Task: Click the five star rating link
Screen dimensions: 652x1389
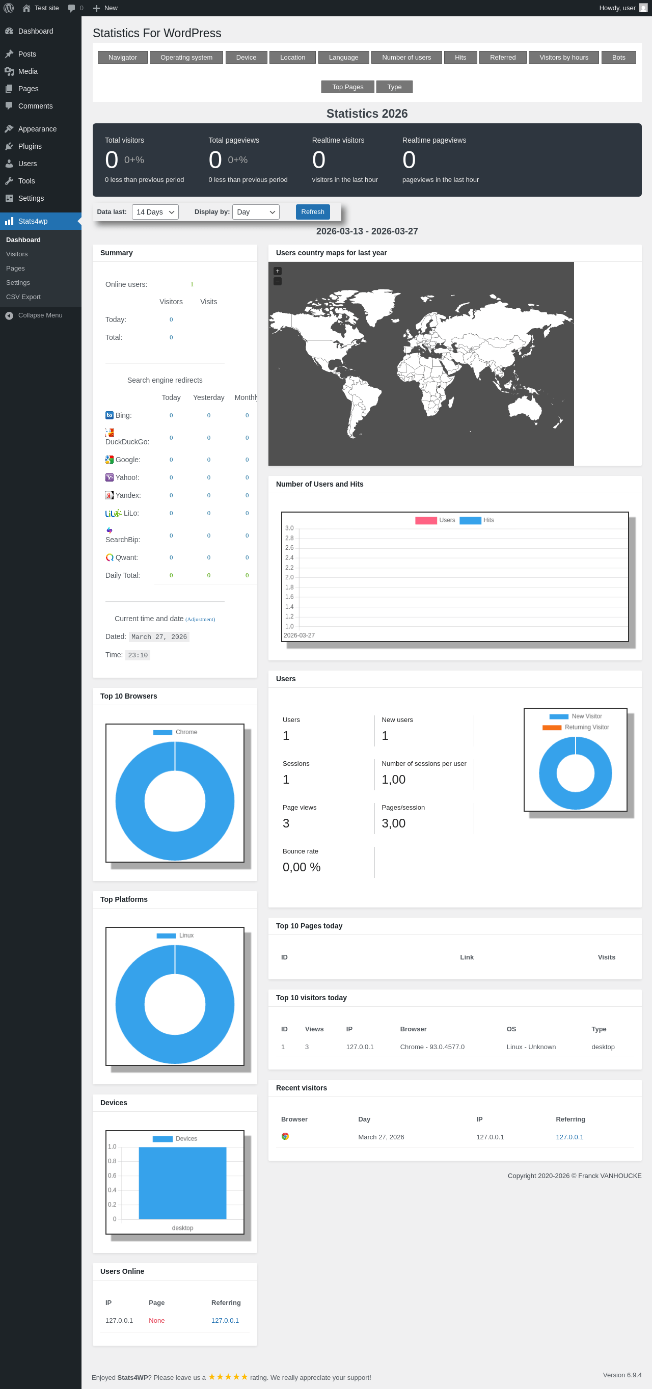Action: [x=228, y=1377]
